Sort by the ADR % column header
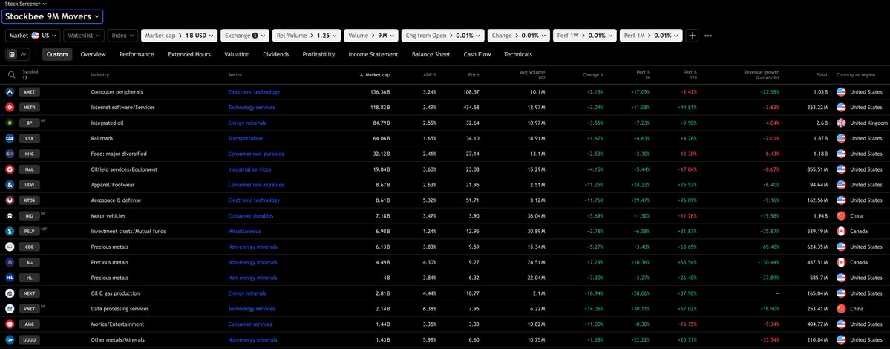Viewport: 890px width, 349px height. tap(430, 74)
